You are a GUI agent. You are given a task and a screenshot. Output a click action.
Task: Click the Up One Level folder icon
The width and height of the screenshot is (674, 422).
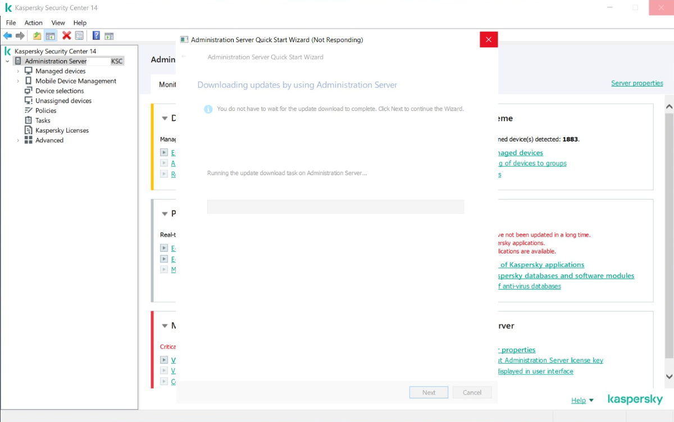click(37, 36)
